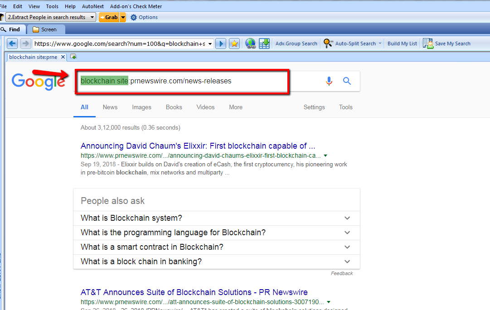Close the blockchain site:prne tab
This screenshot has width=490, height=310.
click(x=63, y=57)
